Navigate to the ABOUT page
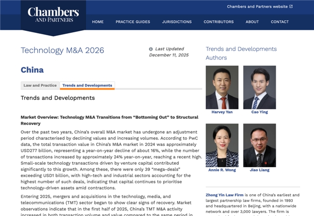314x216 pixels. pyautogui.click(x=252, y=22)
